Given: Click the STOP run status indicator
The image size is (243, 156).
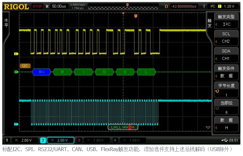Looking at the screenshot, I should [x=37, y=6].
